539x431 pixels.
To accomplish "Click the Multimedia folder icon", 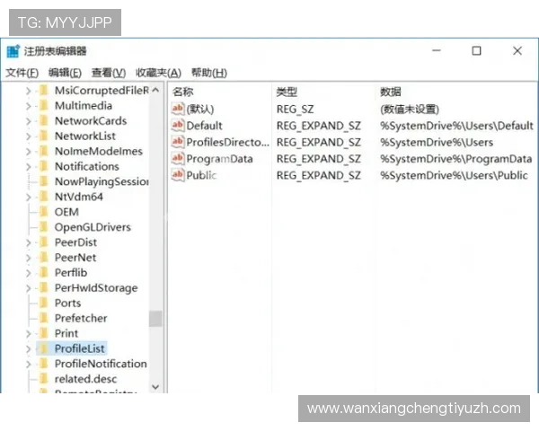I will point(44,106).
